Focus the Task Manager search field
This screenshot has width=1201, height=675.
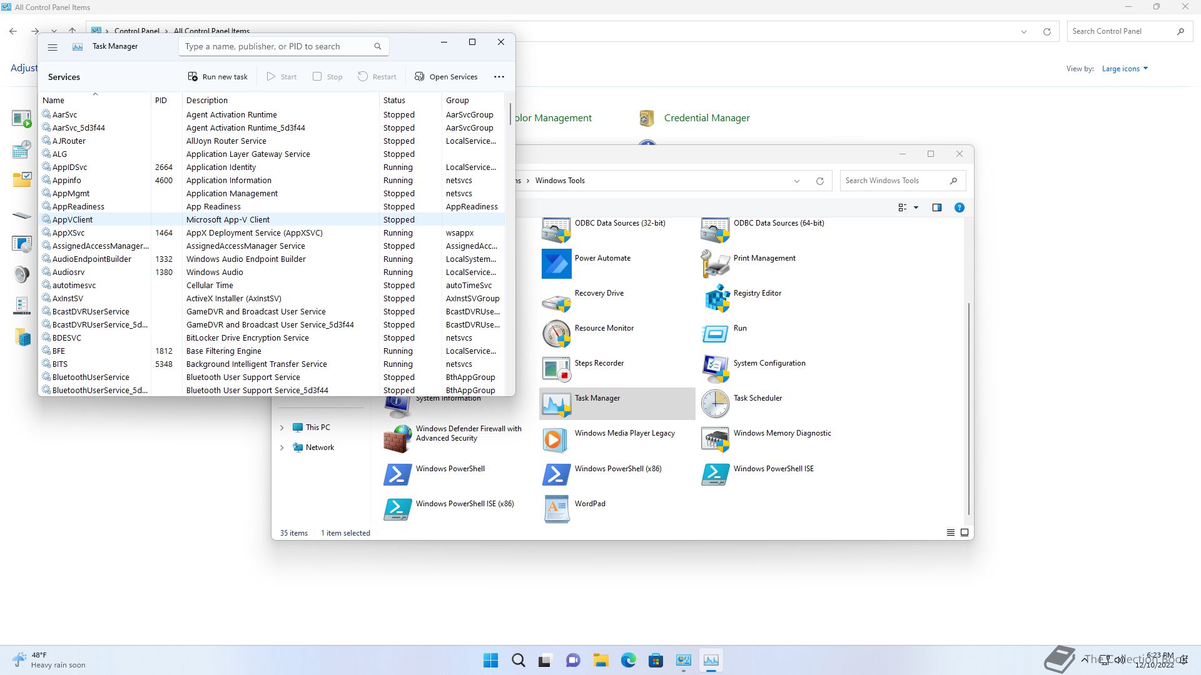[x=284, y=46]
